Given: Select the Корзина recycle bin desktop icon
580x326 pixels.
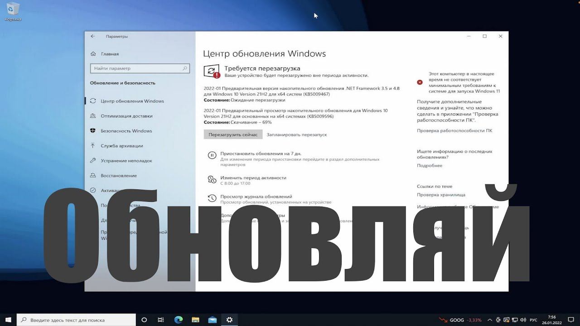Looking at the screenshot, I should coord(13,11).
